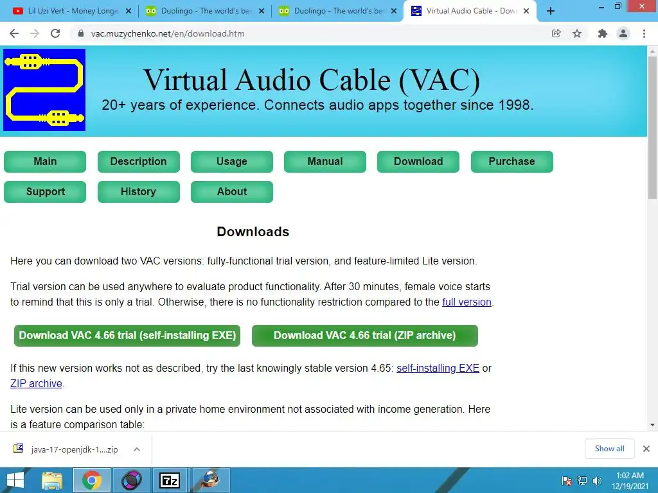Viewport: 658px width, 493px height.
Task: Reload the page with the refresh icon
Action: pyautogui.click(x=55, y=33)
